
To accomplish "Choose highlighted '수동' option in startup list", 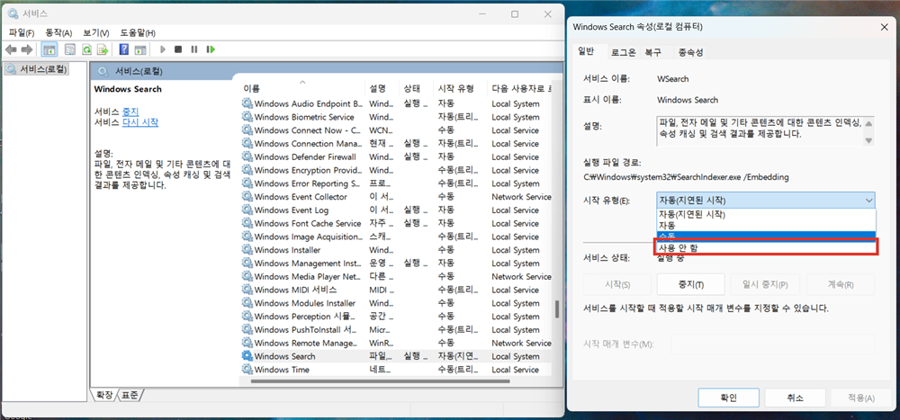I will [x=766, y=235].
